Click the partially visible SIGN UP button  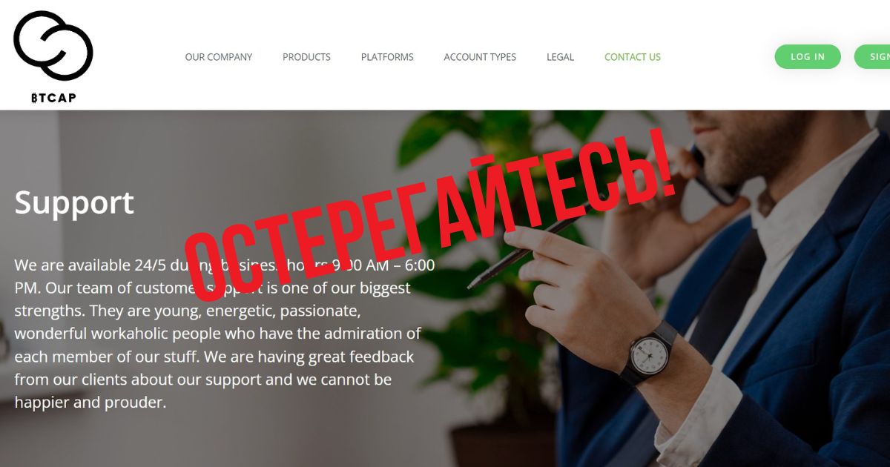[x=872, y=57]
